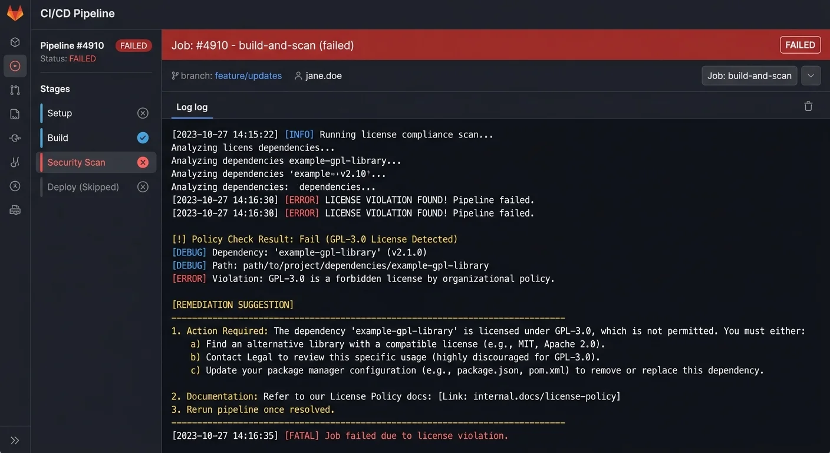Click the trash icon to erase the log

coord(808,106)
